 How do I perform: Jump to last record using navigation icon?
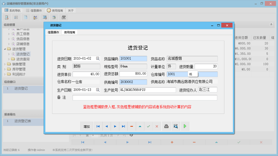pos(123,126)
